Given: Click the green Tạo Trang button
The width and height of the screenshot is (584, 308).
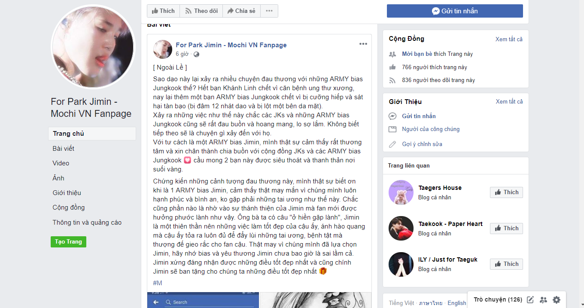Looking at the screenshot, I should pos(68,241).
